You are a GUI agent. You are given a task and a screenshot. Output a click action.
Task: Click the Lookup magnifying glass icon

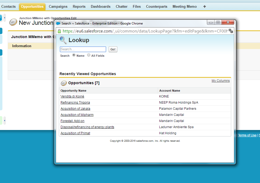pyautogui.click(x=63, y=40)
